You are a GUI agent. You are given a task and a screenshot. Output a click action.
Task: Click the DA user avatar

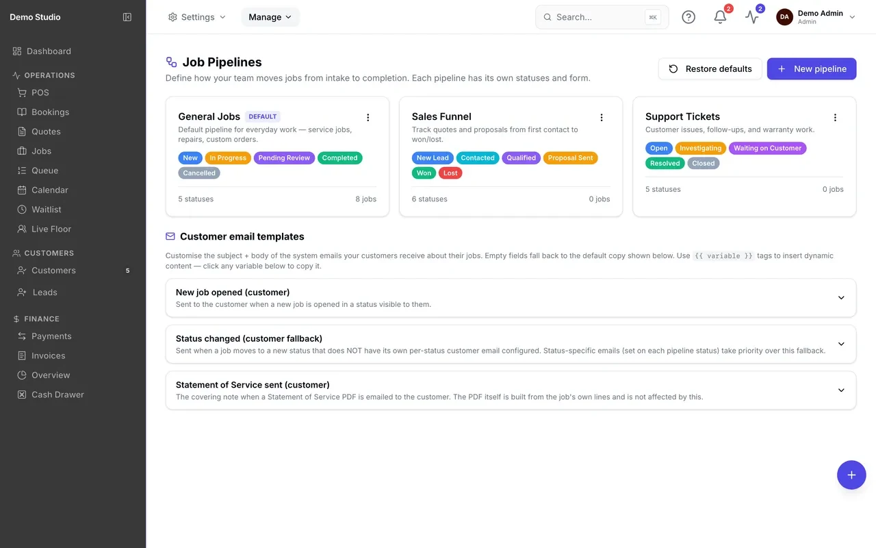pyautogui.click(x=784, y=17)
